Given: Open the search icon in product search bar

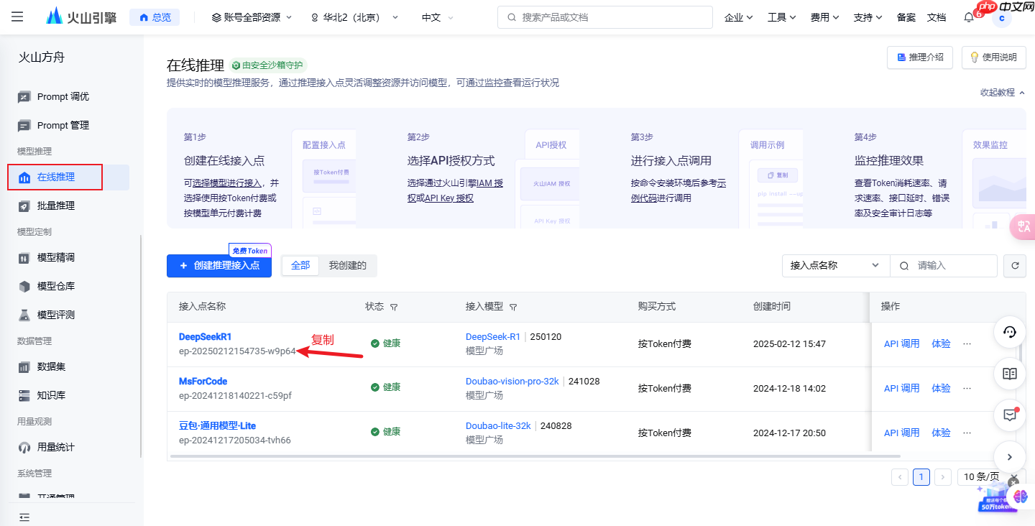Looking at the screenshot, I should pyautogui.click(x=511, y=17).
